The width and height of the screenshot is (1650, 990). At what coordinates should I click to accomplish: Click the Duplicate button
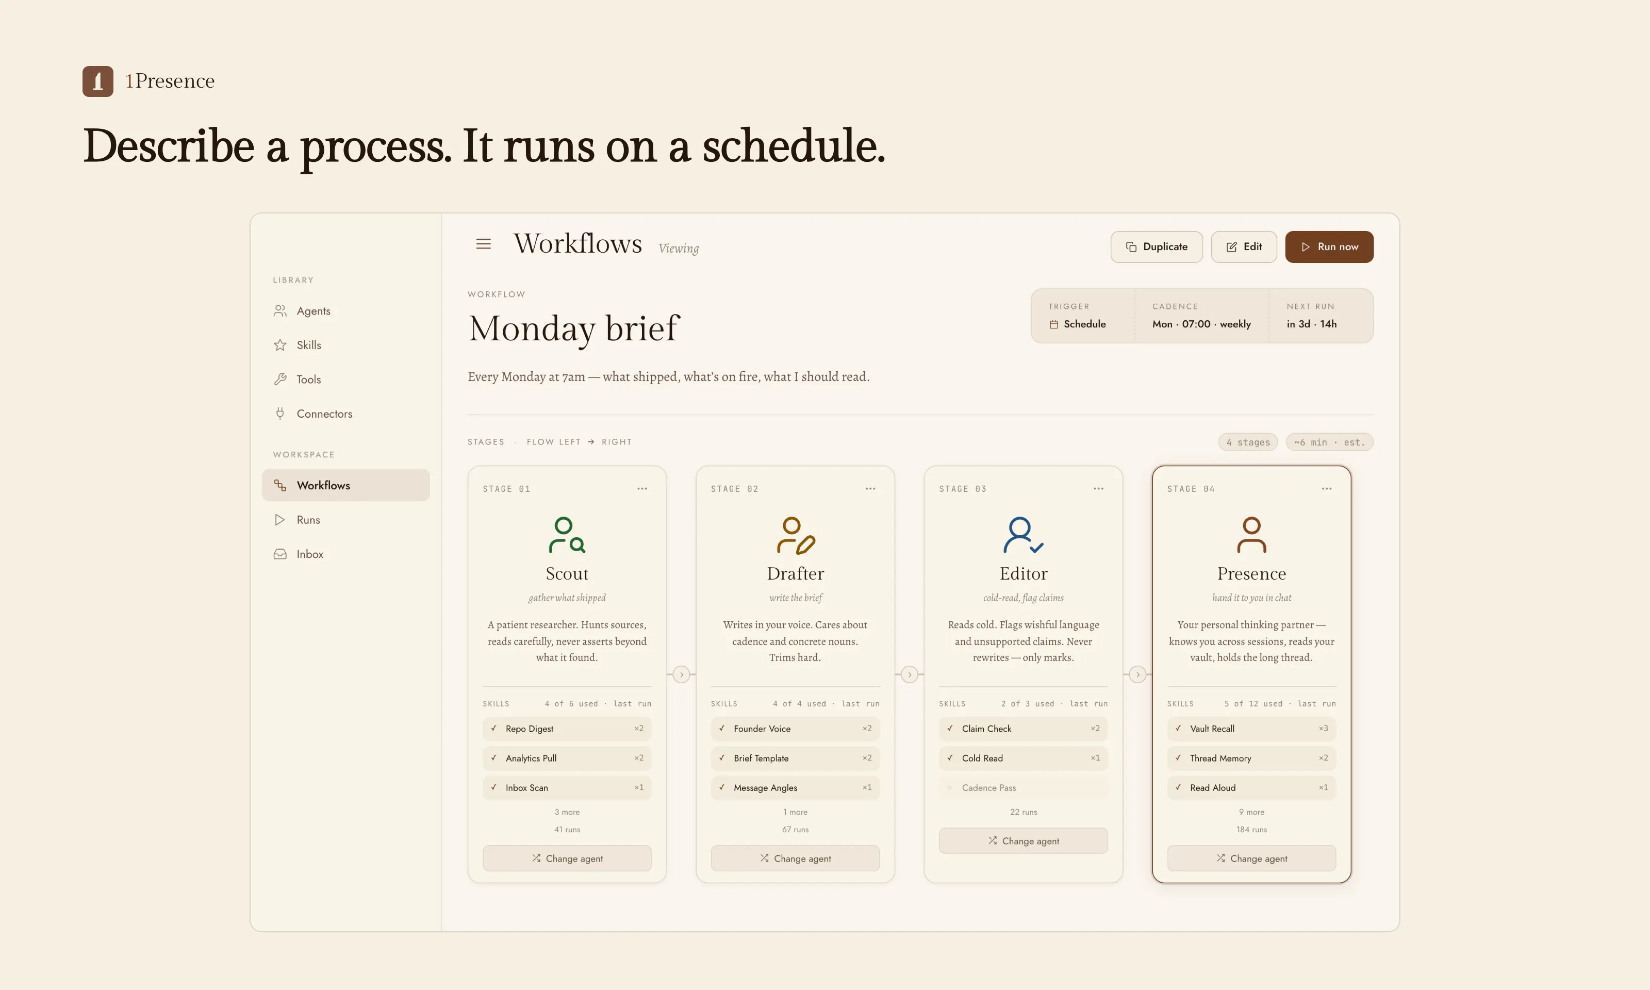tap(1157, 247)
